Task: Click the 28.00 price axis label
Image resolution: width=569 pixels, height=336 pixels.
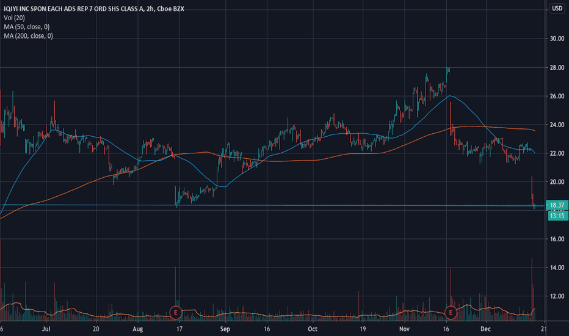Action: (557, 68)
